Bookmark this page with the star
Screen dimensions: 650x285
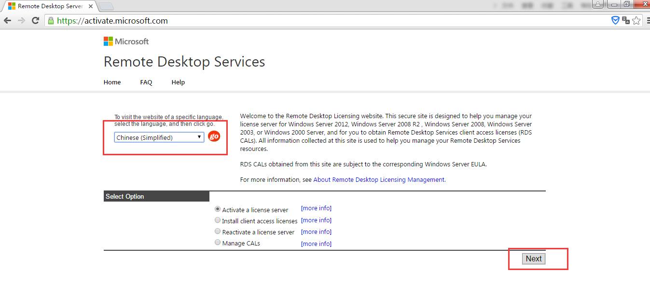[x=636, y=20]
